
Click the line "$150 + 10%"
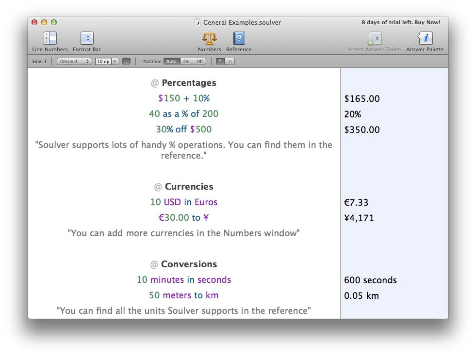click(x=184, y=98)
